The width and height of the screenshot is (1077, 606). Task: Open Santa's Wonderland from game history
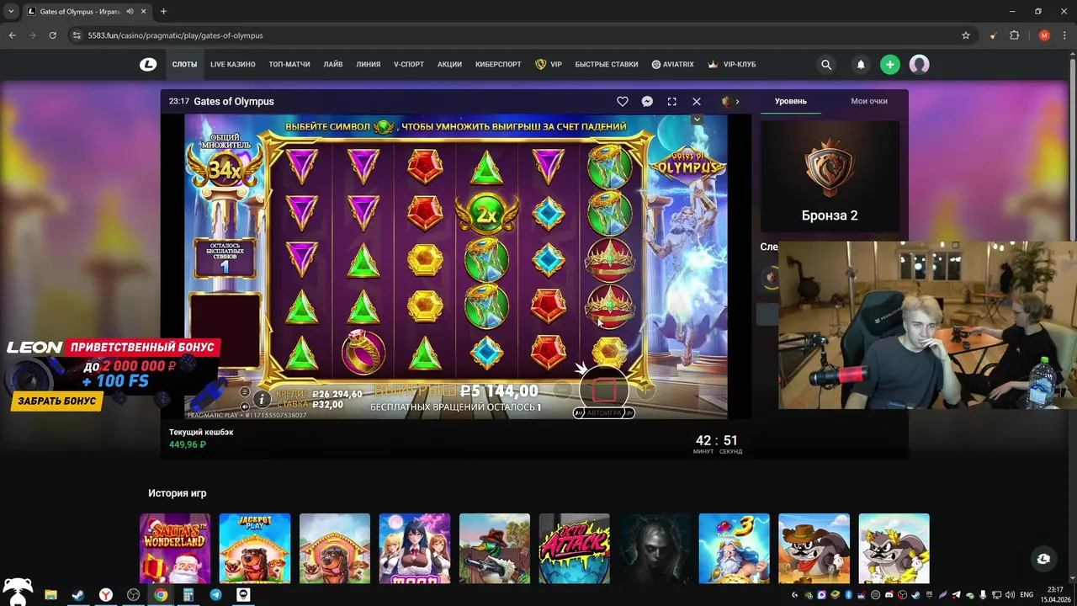tap(175, 549)
